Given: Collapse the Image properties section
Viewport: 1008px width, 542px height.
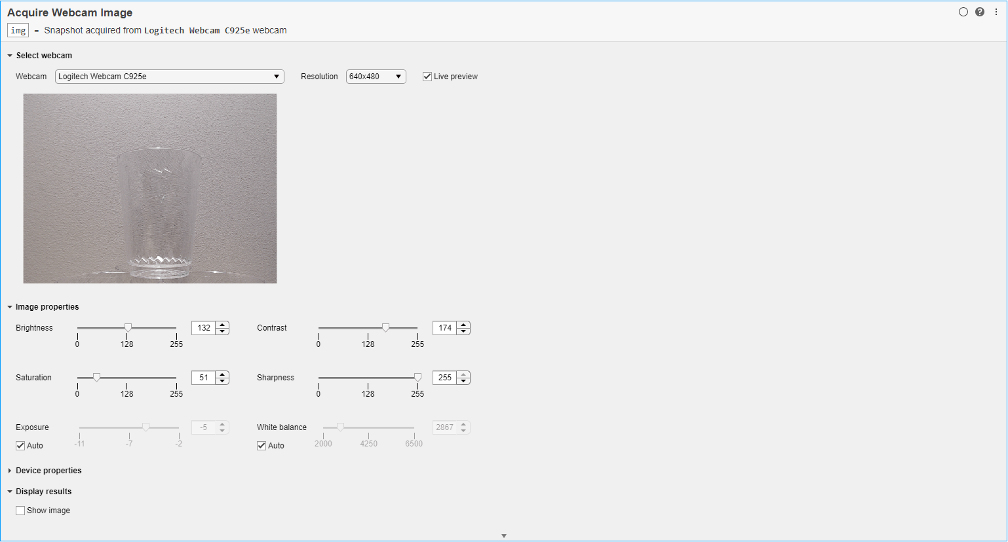Looking at the screenshot, I should [9, 306].
